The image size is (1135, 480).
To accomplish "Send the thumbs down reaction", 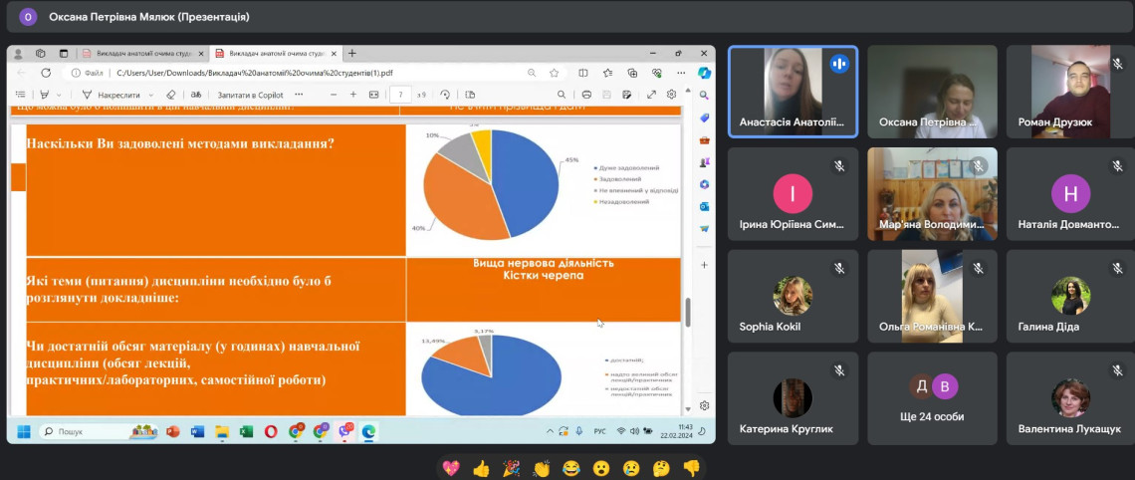I will pyautogui.click(x=691, y=468).
